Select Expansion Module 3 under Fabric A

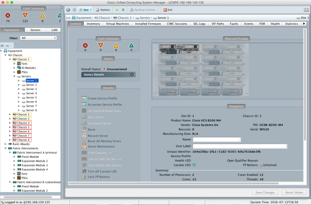[35, 165]
